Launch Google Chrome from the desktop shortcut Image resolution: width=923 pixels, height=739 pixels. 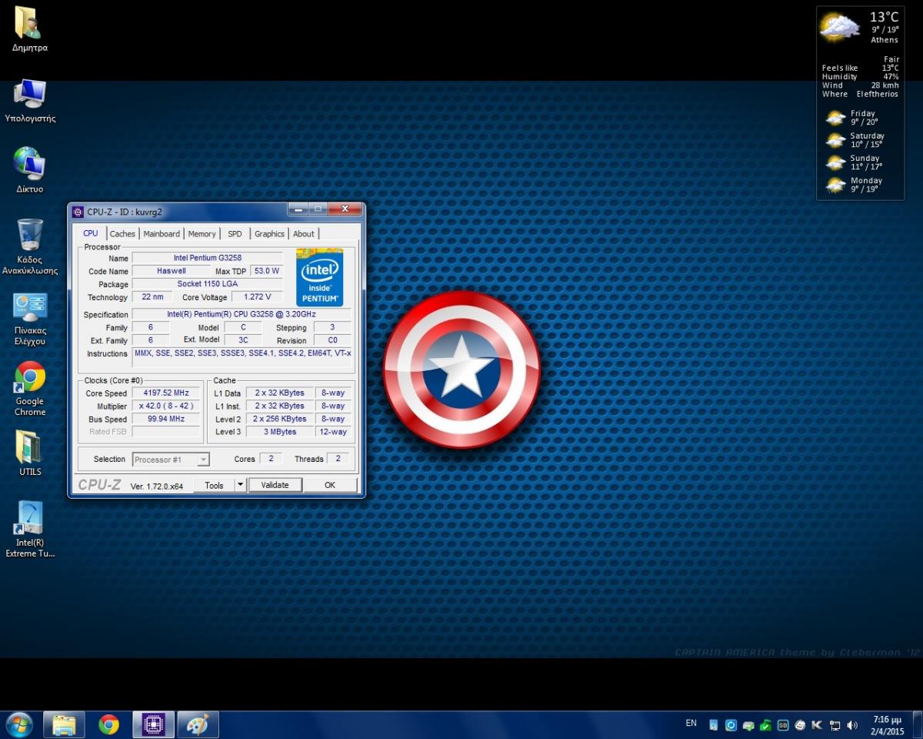pyautogui.click(x=30, y=389)
